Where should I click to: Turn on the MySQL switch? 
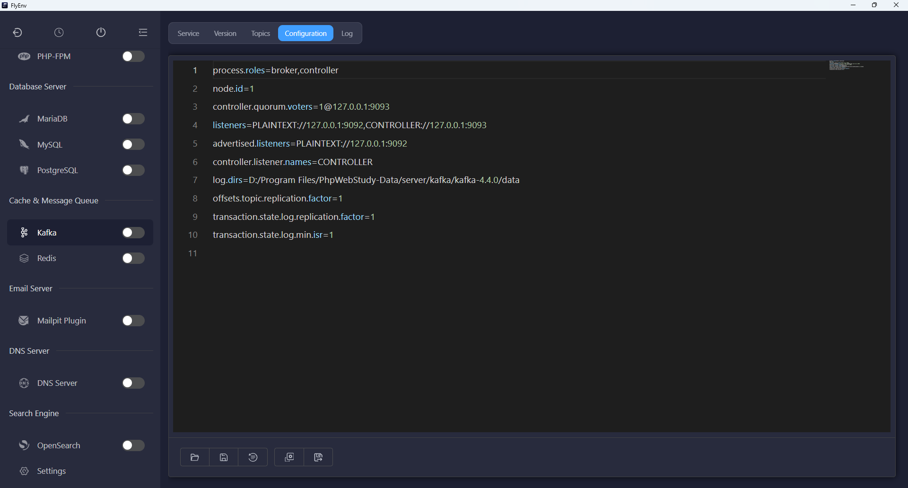[133, 144]
